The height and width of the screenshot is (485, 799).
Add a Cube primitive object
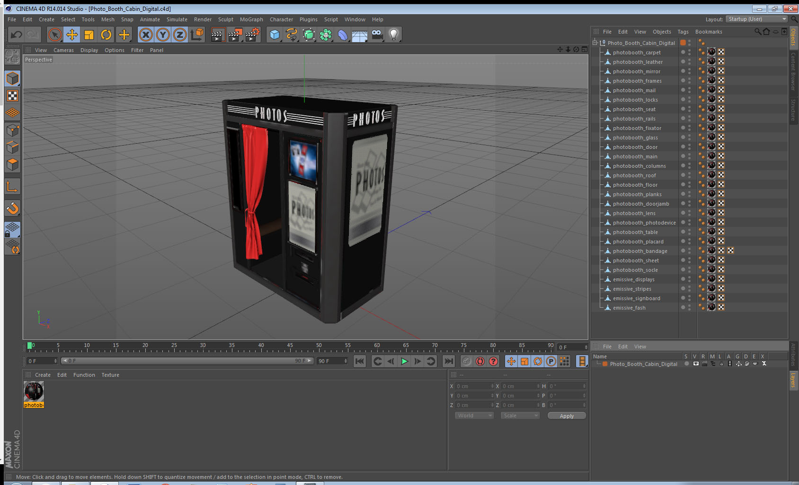click(275, 35)
